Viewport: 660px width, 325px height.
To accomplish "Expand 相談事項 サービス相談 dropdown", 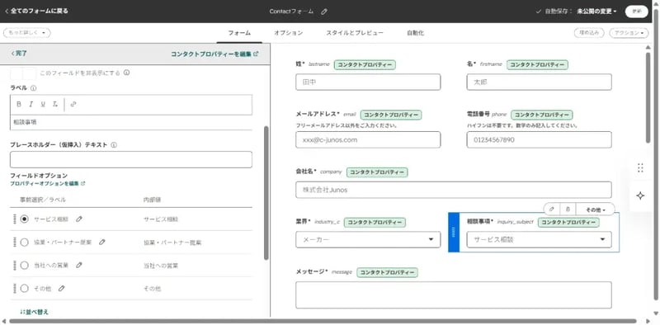I will [x=539, y=239].
